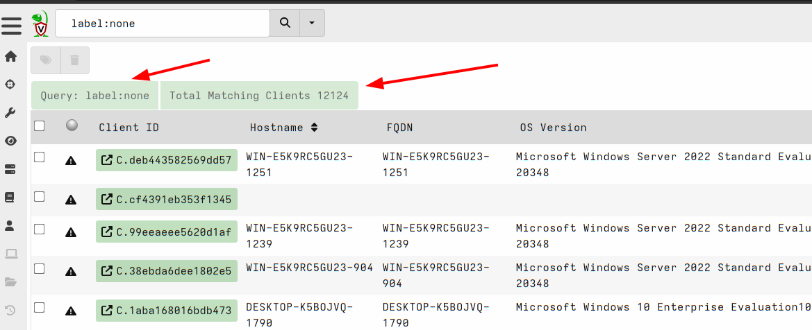Open the hamburger navigation menu
Screen dimensions: 812x330
pyautogui.click(x=13, y=25)
